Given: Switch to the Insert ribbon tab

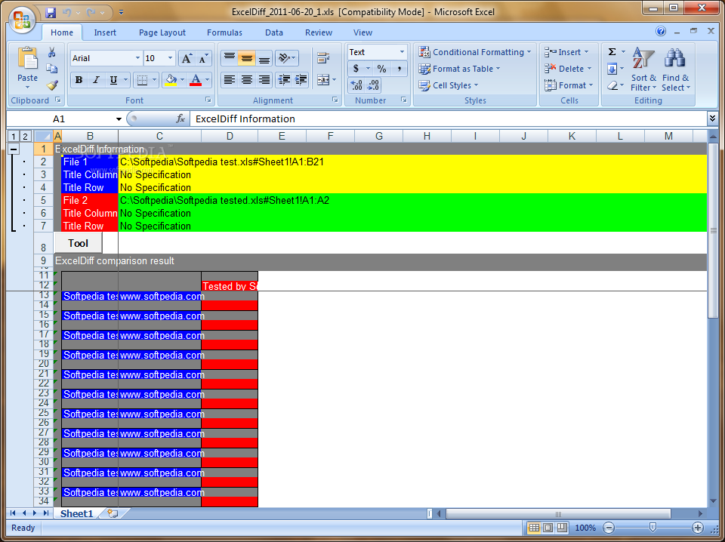Looking at the screenshot, I should (x=105, y=32).
